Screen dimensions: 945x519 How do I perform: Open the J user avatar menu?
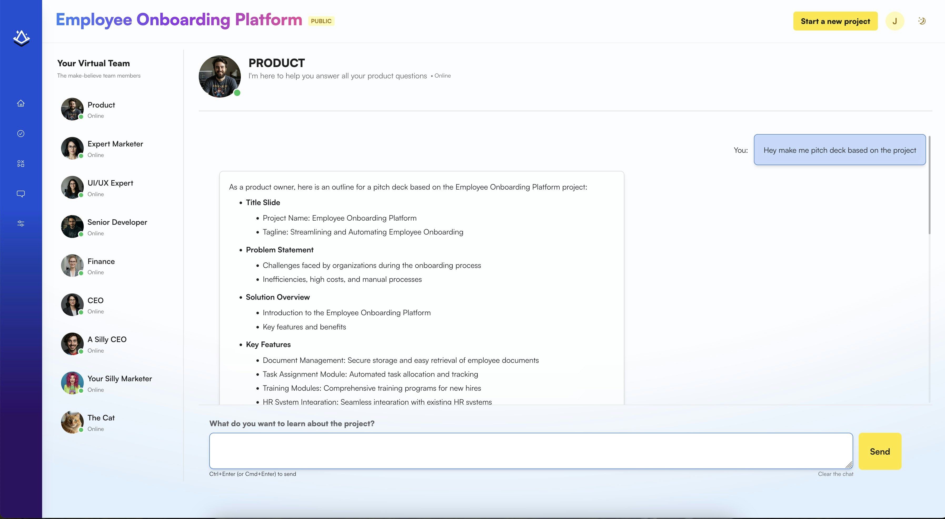(x=895, y=21)
